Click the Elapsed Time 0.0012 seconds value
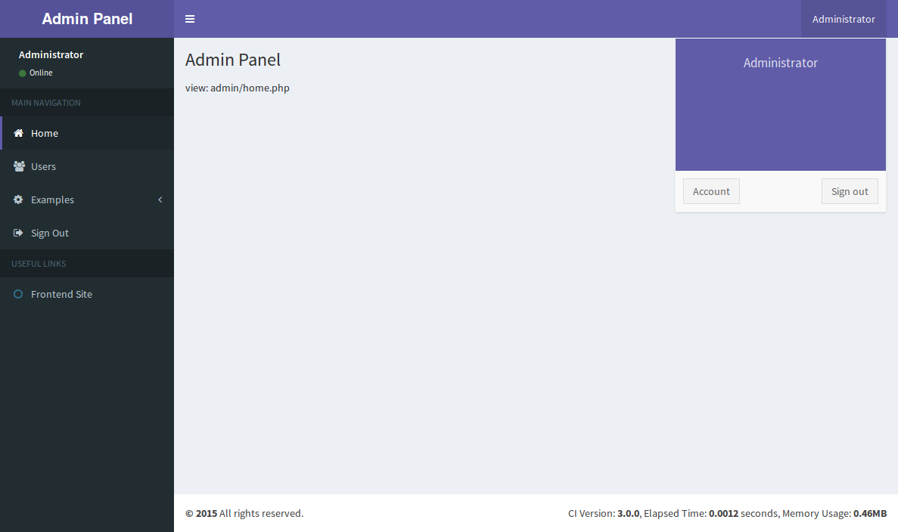 tap(723, 513)
